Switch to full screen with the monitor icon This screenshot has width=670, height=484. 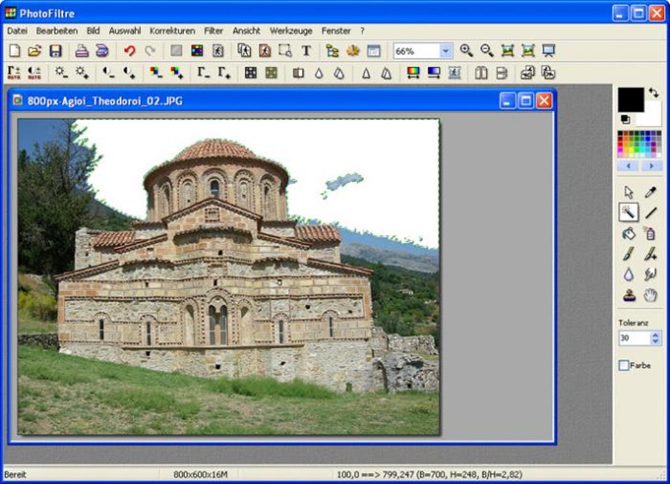click(548, 51)
